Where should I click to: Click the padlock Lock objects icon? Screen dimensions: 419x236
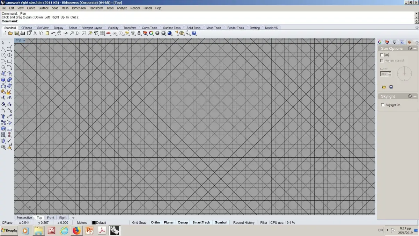(139, 33)
